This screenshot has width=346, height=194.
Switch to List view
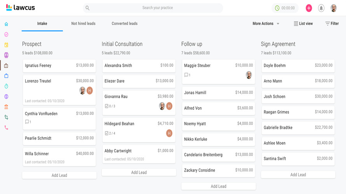click(303, 24)
